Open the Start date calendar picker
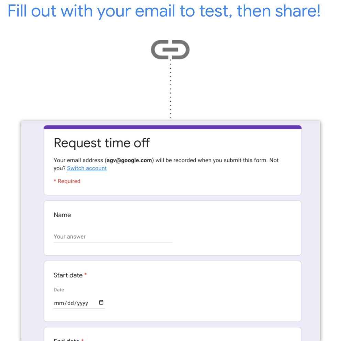 click(101, 302)
